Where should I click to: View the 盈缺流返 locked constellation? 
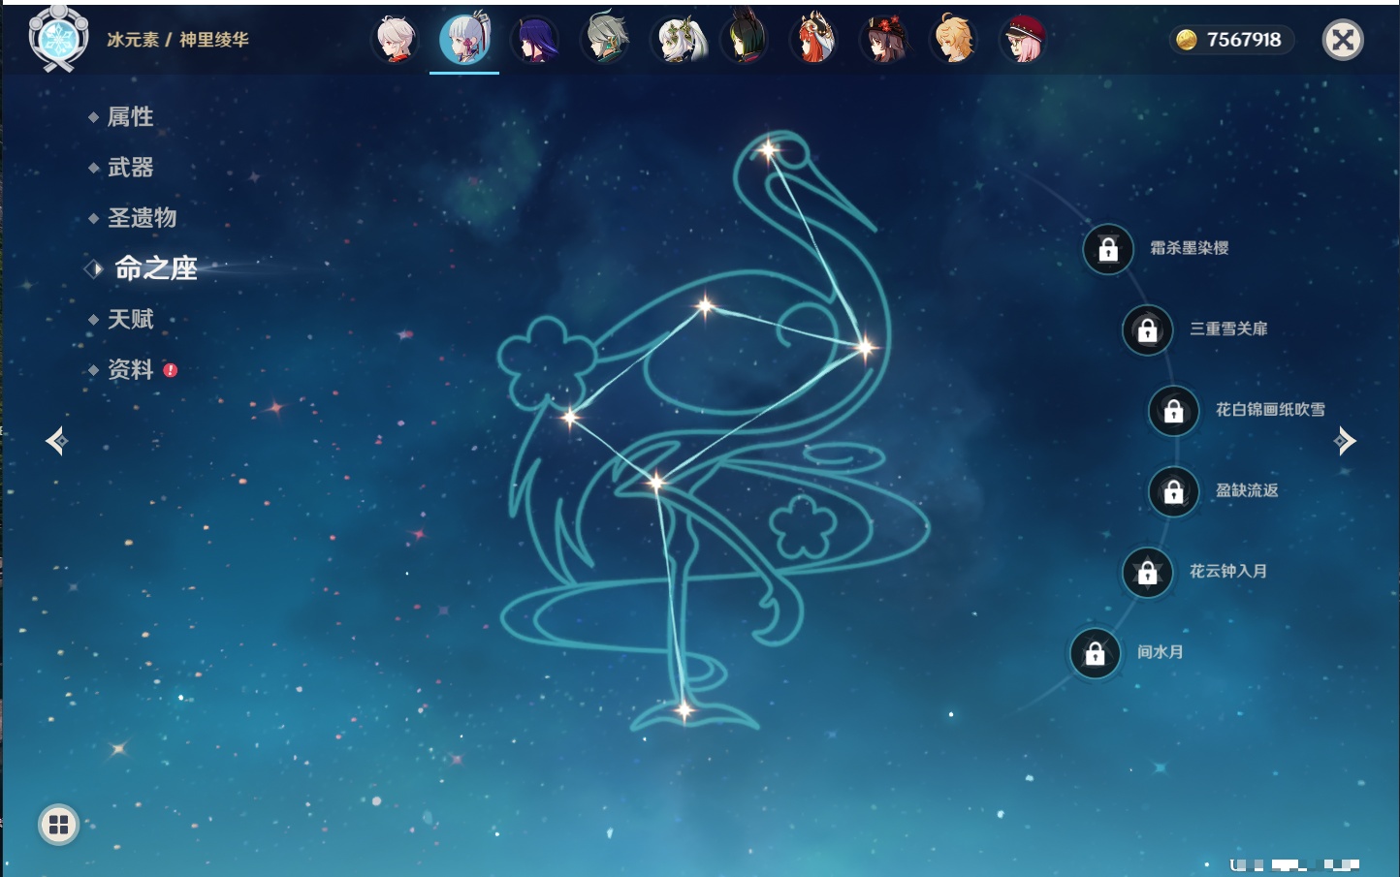pos(1173,491)
